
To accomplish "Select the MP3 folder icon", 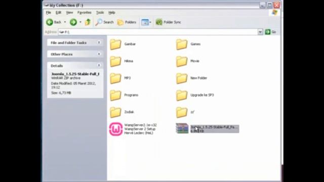I will tap(115, 78).
